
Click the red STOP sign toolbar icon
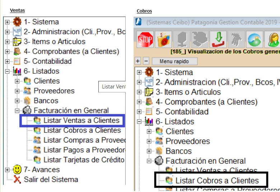click(145, 39)
